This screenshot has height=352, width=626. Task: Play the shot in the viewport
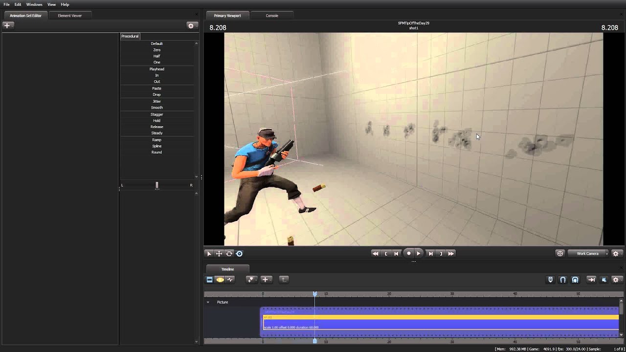click(418, 253)
